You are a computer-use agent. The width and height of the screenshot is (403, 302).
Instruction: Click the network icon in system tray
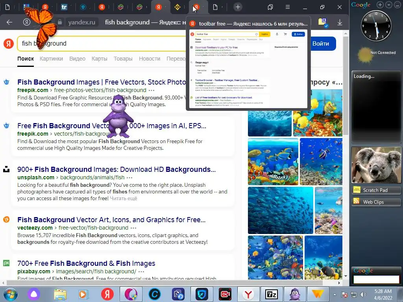click(354, 295)
